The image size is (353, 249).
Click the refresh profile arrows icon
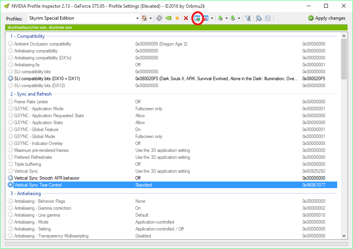(159, 18)
